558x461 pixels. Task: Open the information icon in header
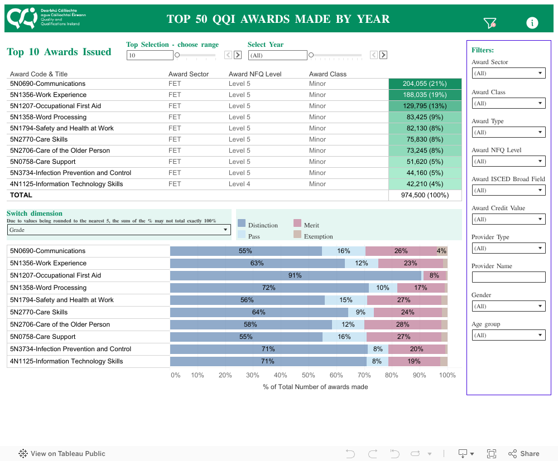point(532,23)
